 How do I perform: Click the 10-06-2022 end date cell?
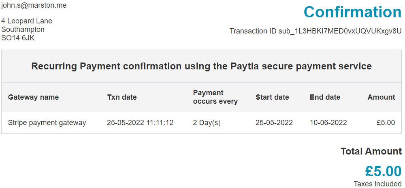pyautogui.click(x=328, y=123)
